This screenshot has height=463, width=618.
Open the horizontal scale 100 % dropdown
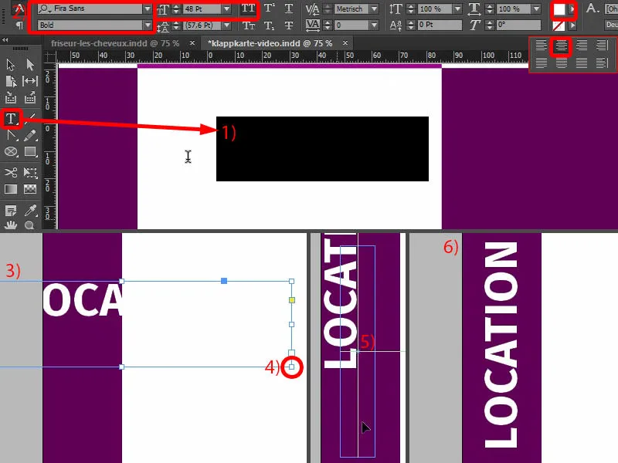[x=536, y=8]
